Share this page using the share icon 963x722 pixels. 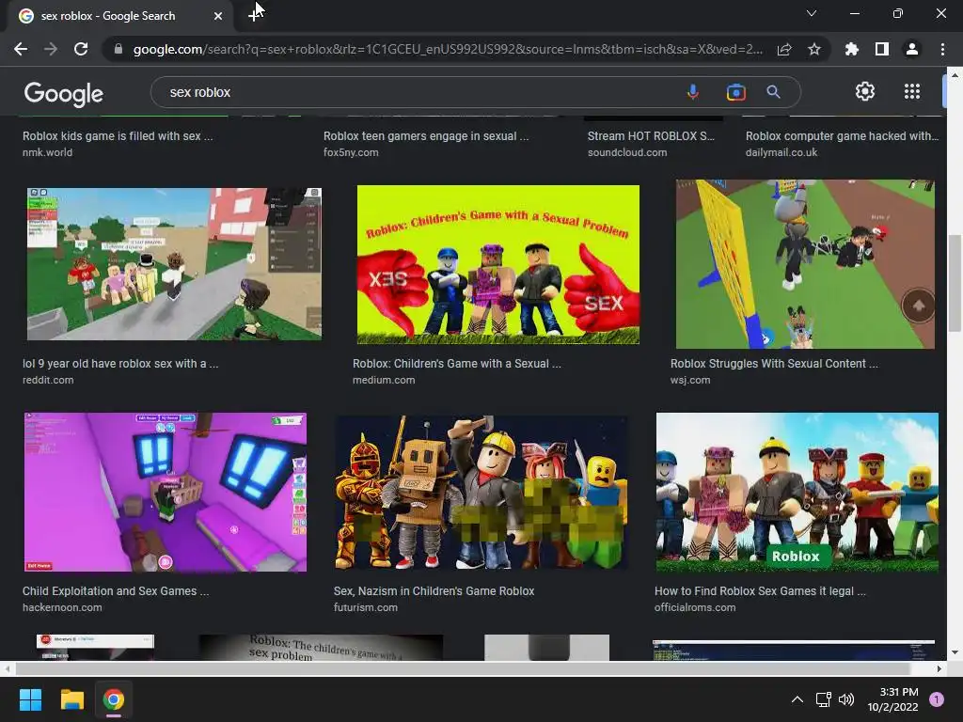[784, 49]
